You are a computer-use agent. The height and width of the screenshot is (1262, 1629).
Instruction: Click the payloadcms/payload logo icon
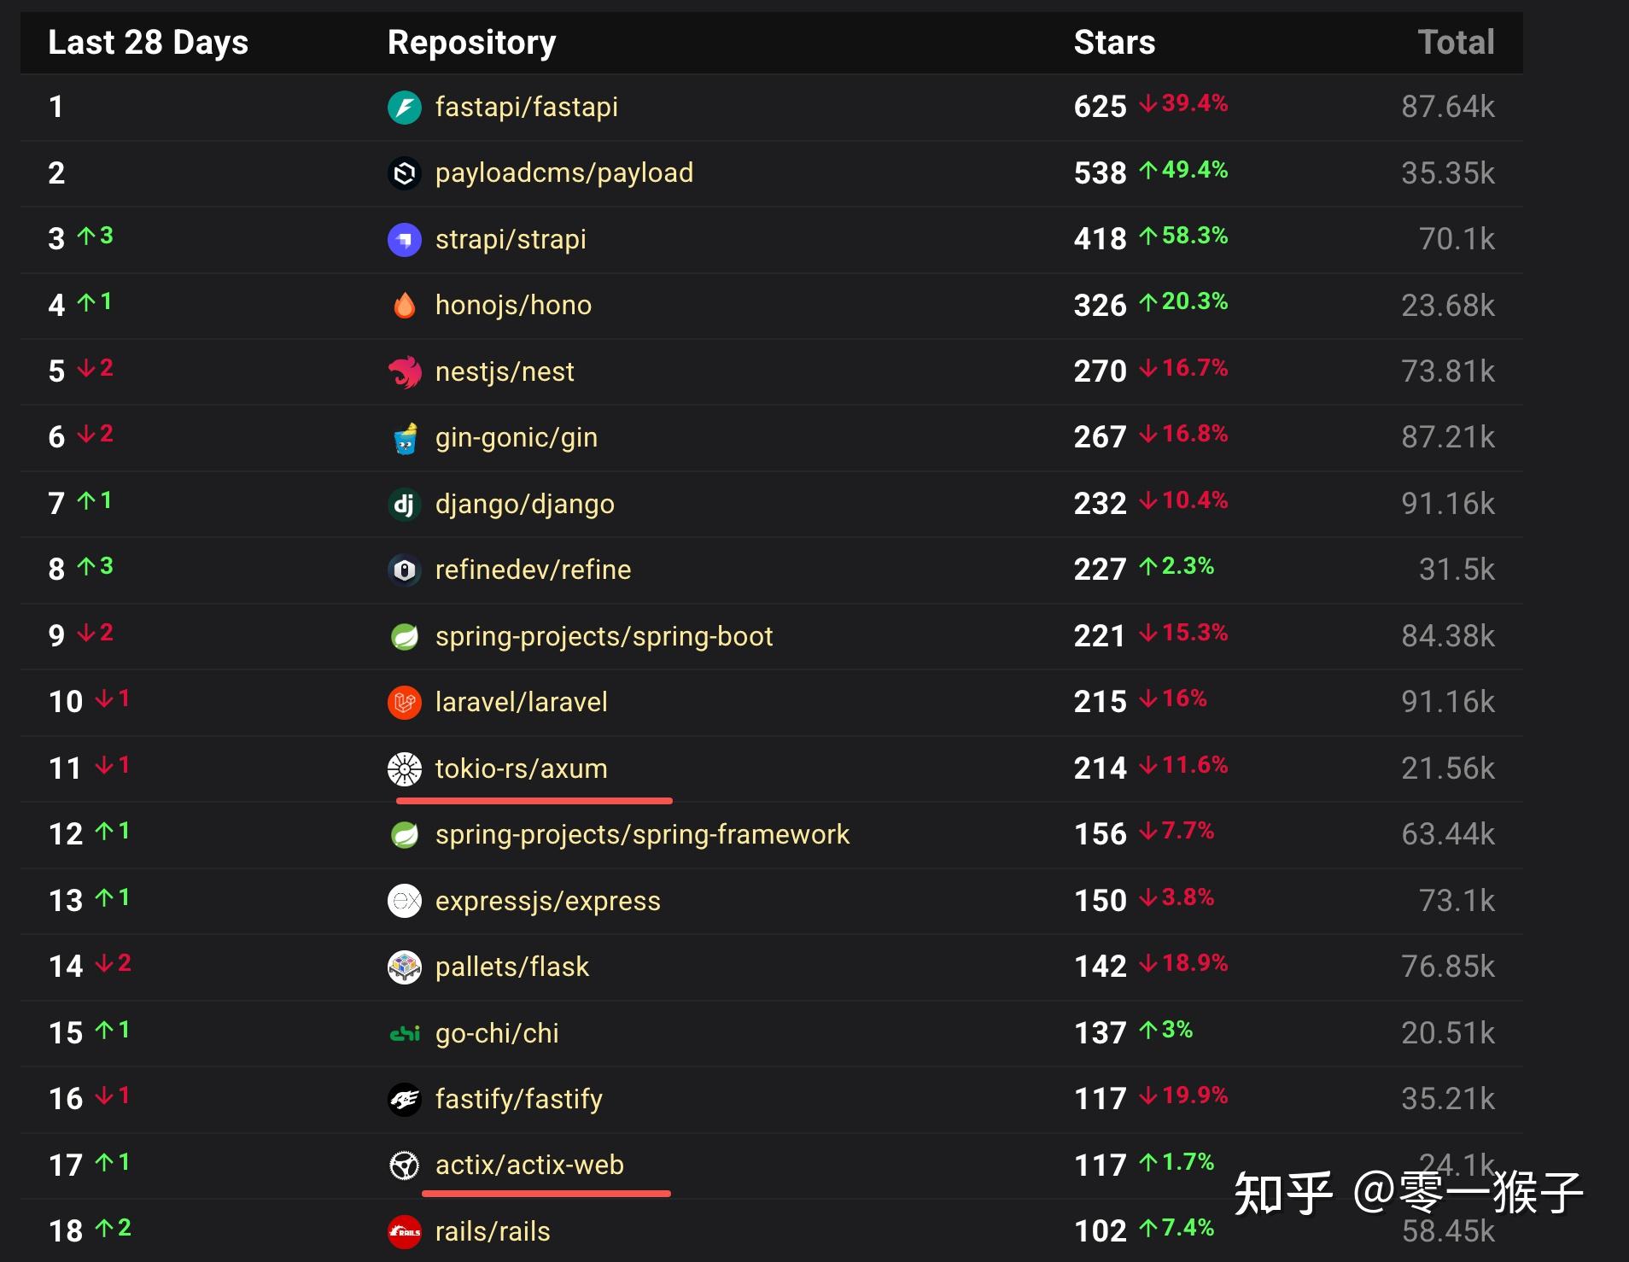coord(405,173)
